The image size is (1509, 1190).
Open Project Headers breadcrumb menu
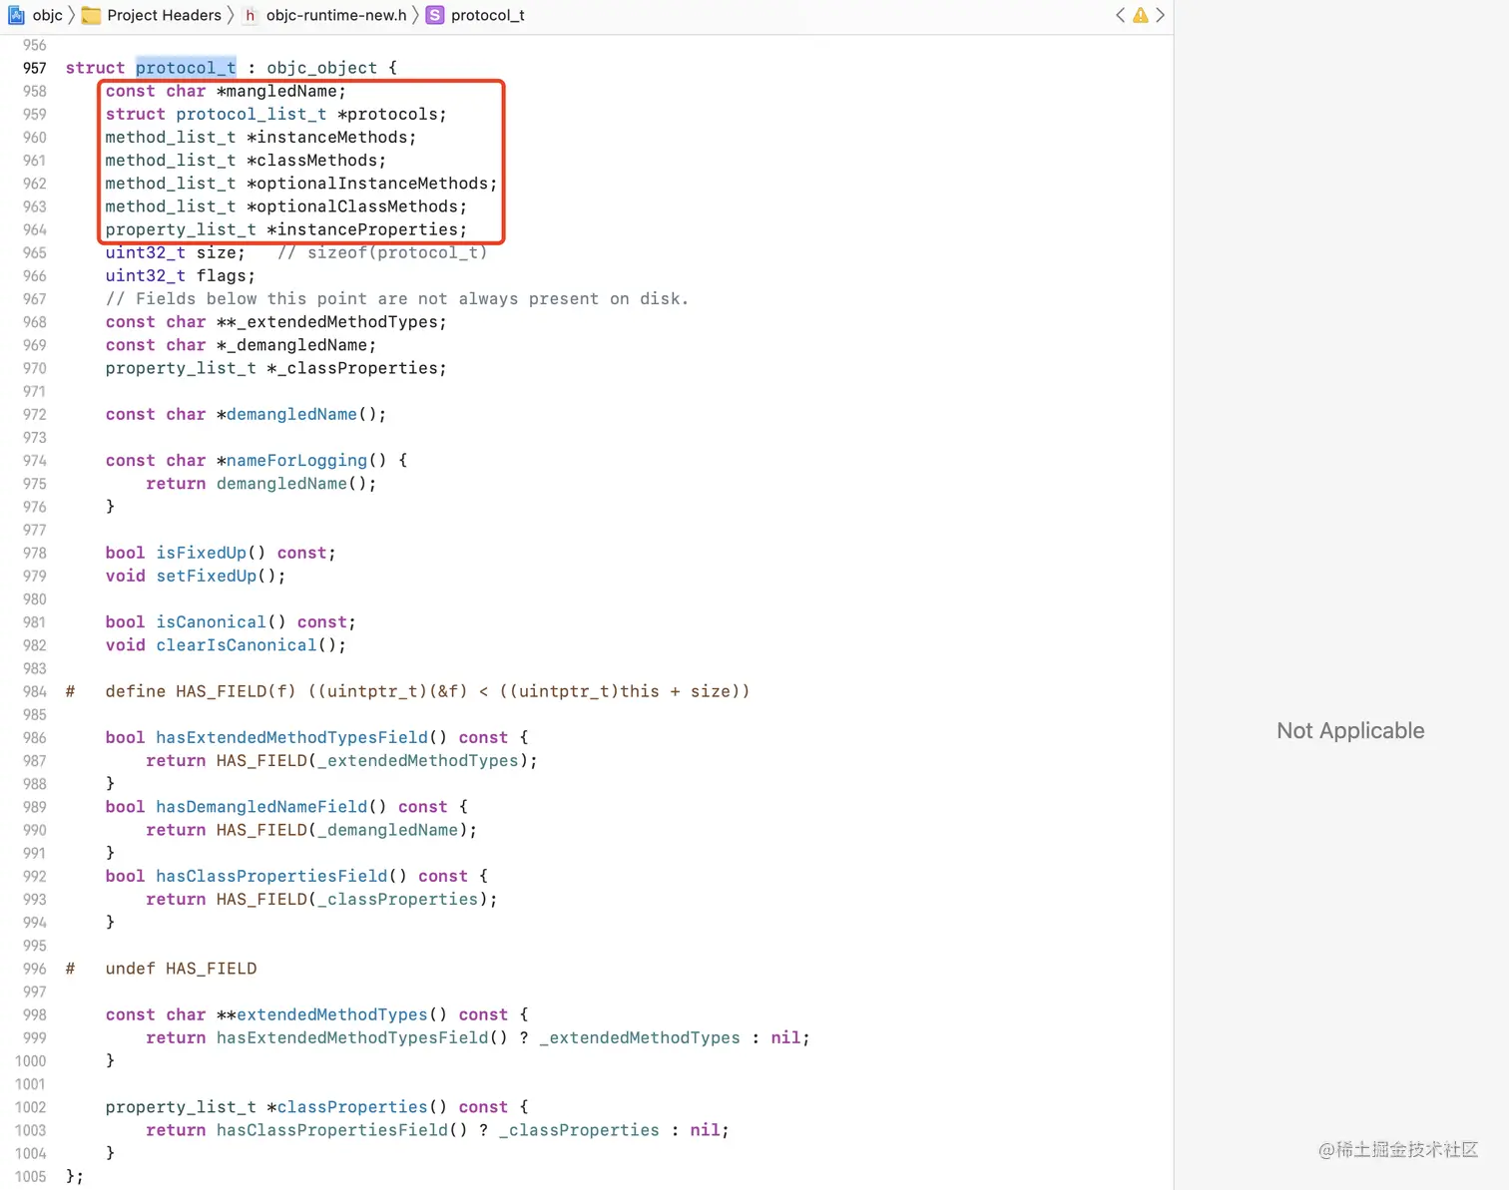pyautogui.click(x=164, y=15)
